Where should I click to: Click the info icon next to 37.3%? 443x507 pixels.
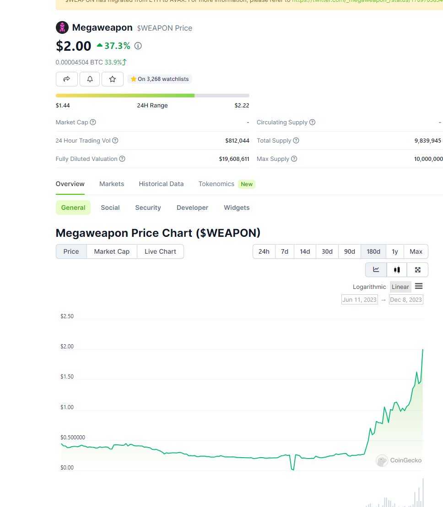click(x=138, y=46)
